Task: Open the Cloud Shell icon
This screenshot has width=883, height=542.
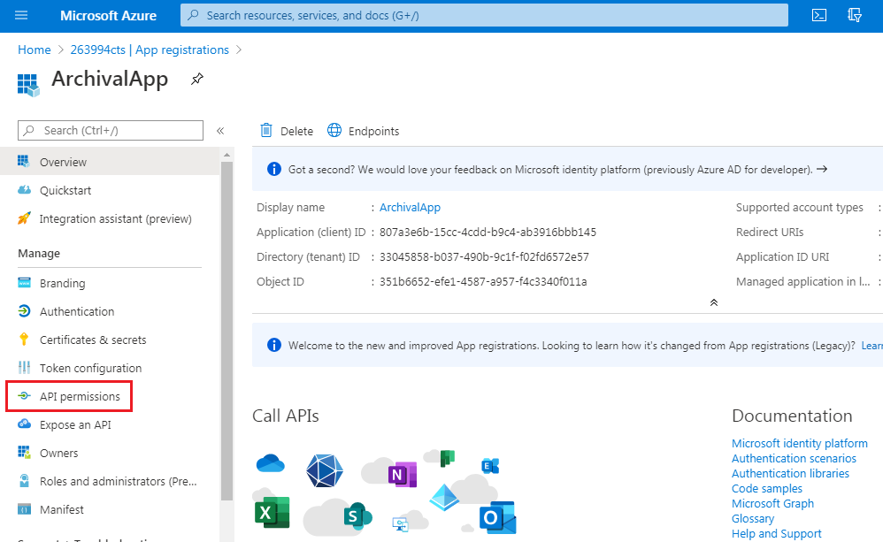Action: point(818,15)
